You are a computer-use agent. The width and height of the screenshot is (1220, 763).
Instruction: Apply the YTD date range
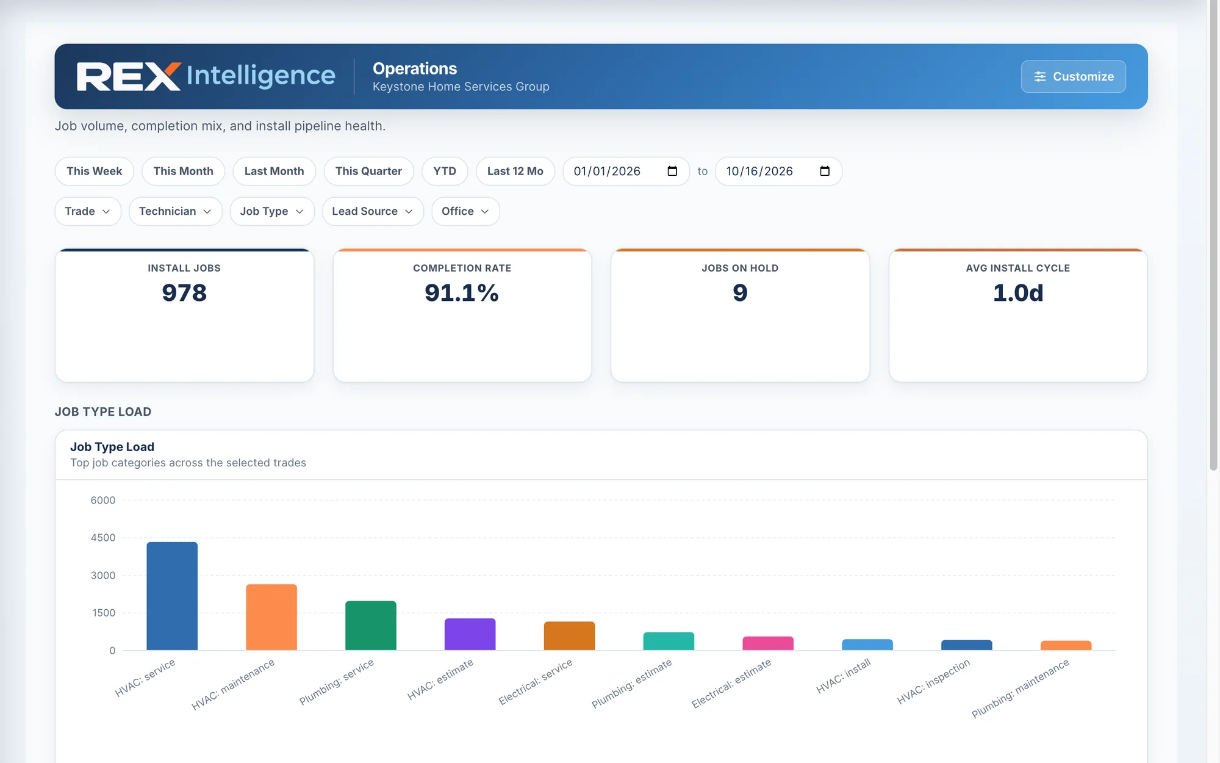pyautogui.click(x=445, y=171)
